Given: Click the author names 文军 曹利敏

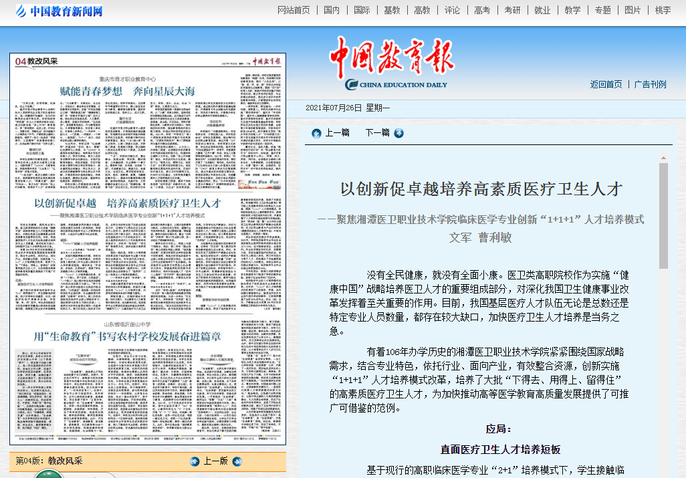Looking at the screenshot, I should pyautogui.click(x=480, y=237).
